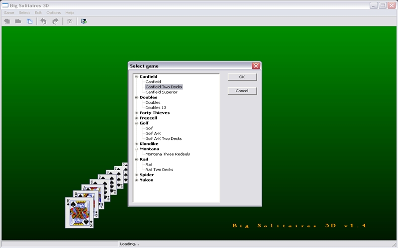Expand the Freecell group
Image resolution: width=398 pixels, height=248 pixels.
tap(136, 118)
